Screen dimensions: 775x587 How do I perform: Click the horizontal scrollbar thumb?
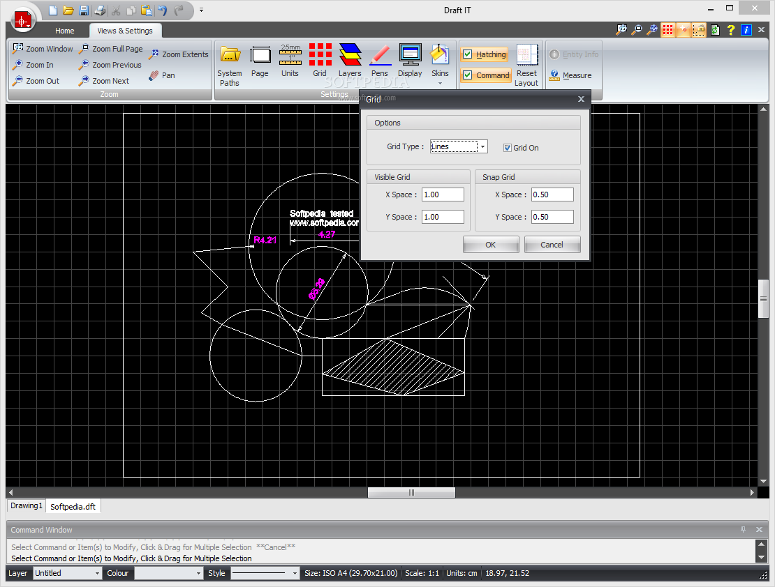click(411, 492)
